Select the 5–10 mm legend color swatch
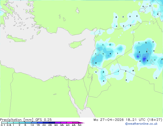Image resolution: width=163 pixels, height=126 pixels. 28,123
